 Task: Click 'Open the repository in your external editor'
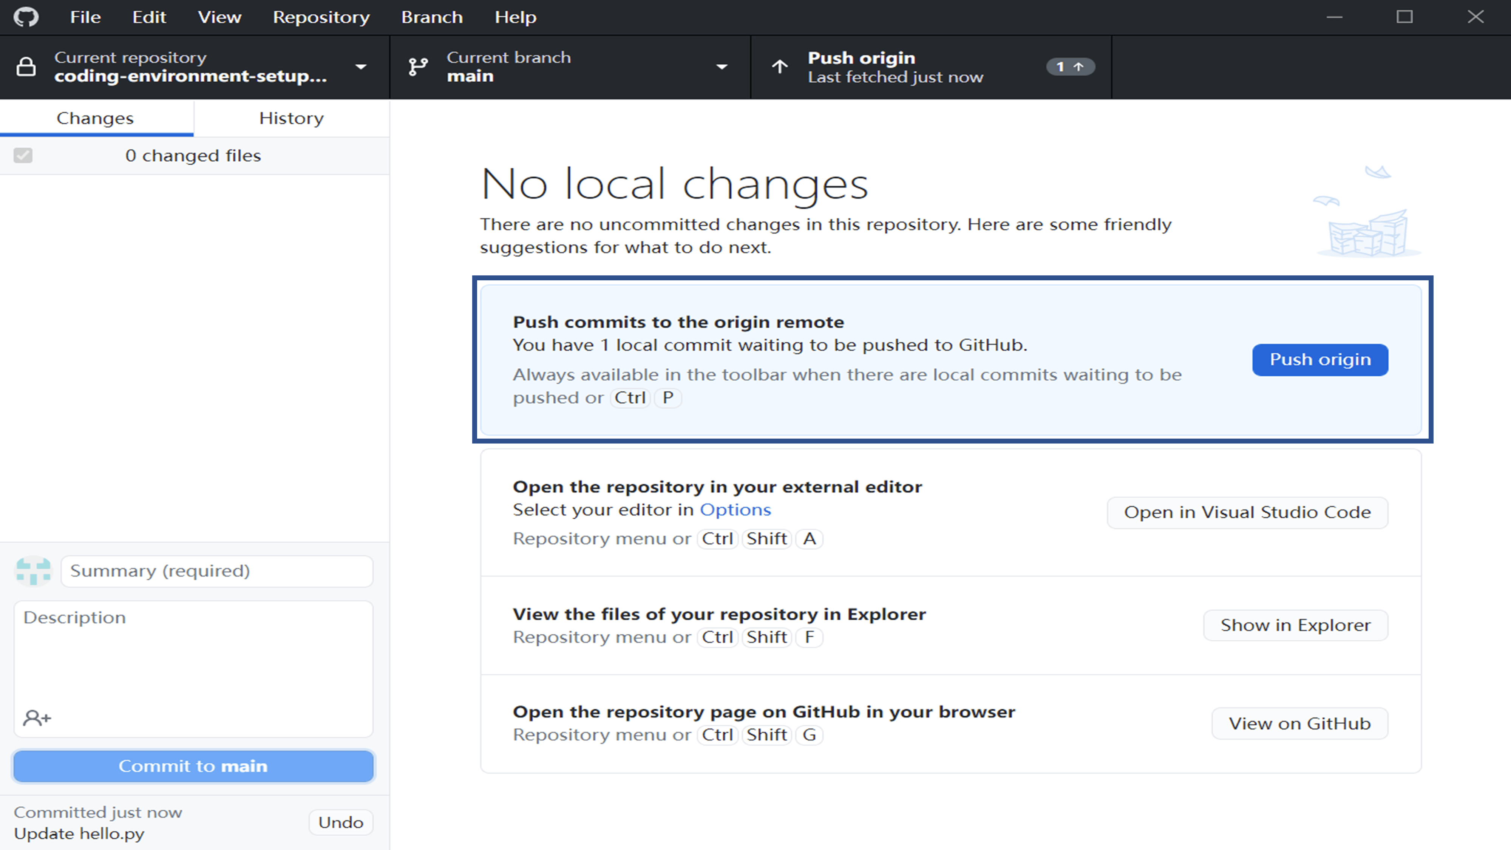pos(717,487)
